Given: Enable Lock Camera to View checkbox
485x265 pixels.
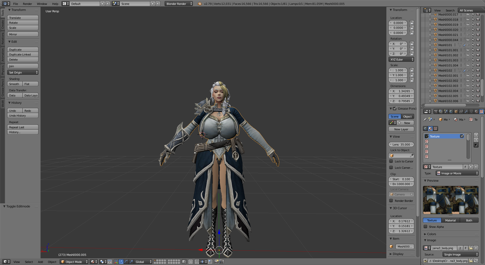Looking at the screenshot, I should pyautogui.click(x=391, y=167).
